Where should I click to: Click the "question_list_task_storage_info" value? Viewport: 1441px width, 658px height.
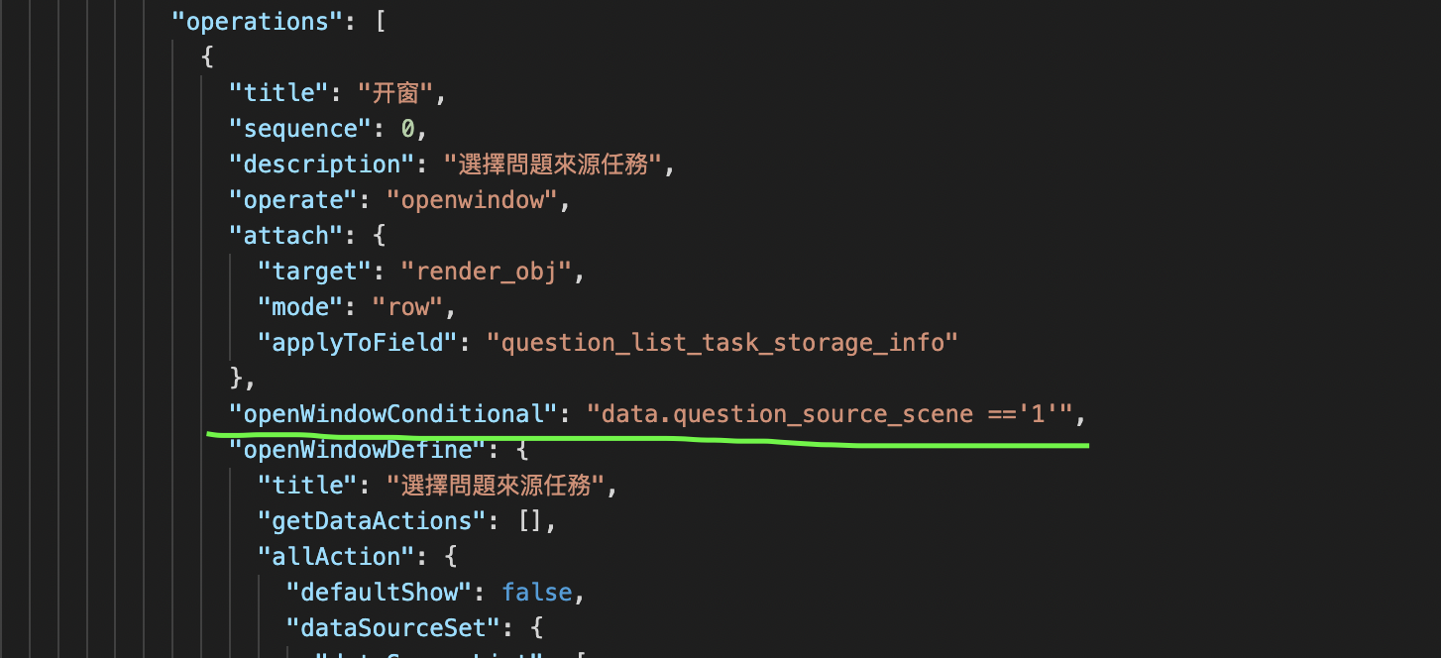pyautogui.click(x=723, y=343)
